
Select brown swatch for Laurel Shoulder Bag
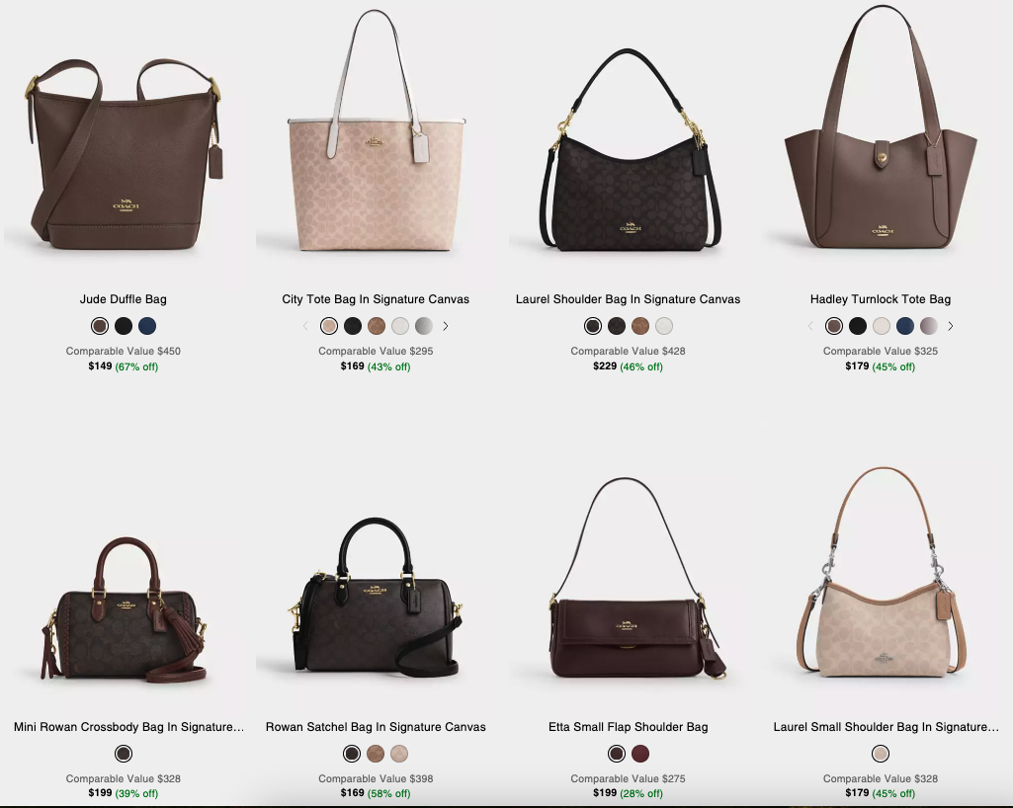(x=640, y=326)
